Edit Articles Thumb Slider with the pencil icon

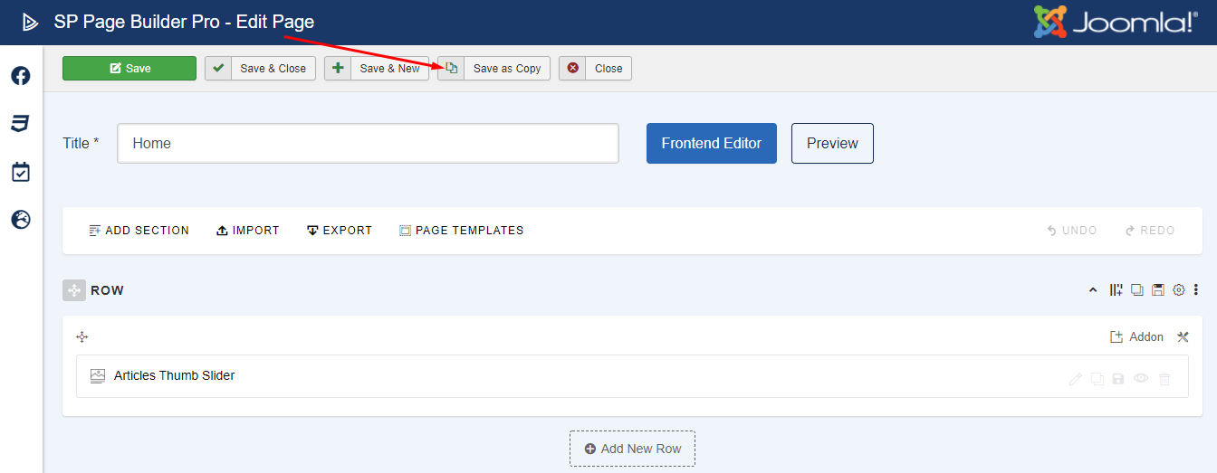(x=1076, y=379)
